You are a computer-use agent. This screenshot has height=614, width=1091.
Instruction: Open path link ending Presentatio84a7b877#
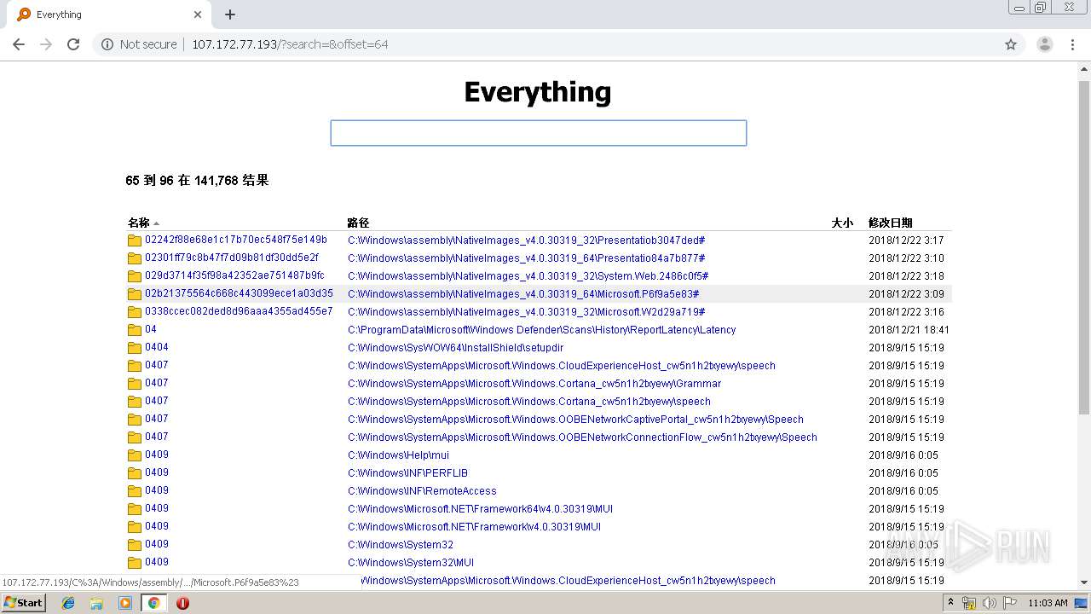click(527, 258)
